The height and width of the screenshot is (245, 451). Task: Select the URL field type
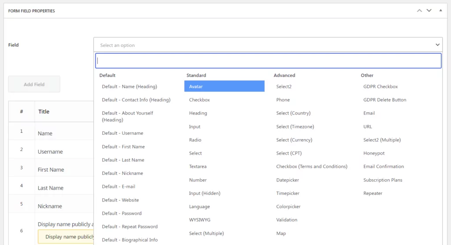tap(367, 126)
